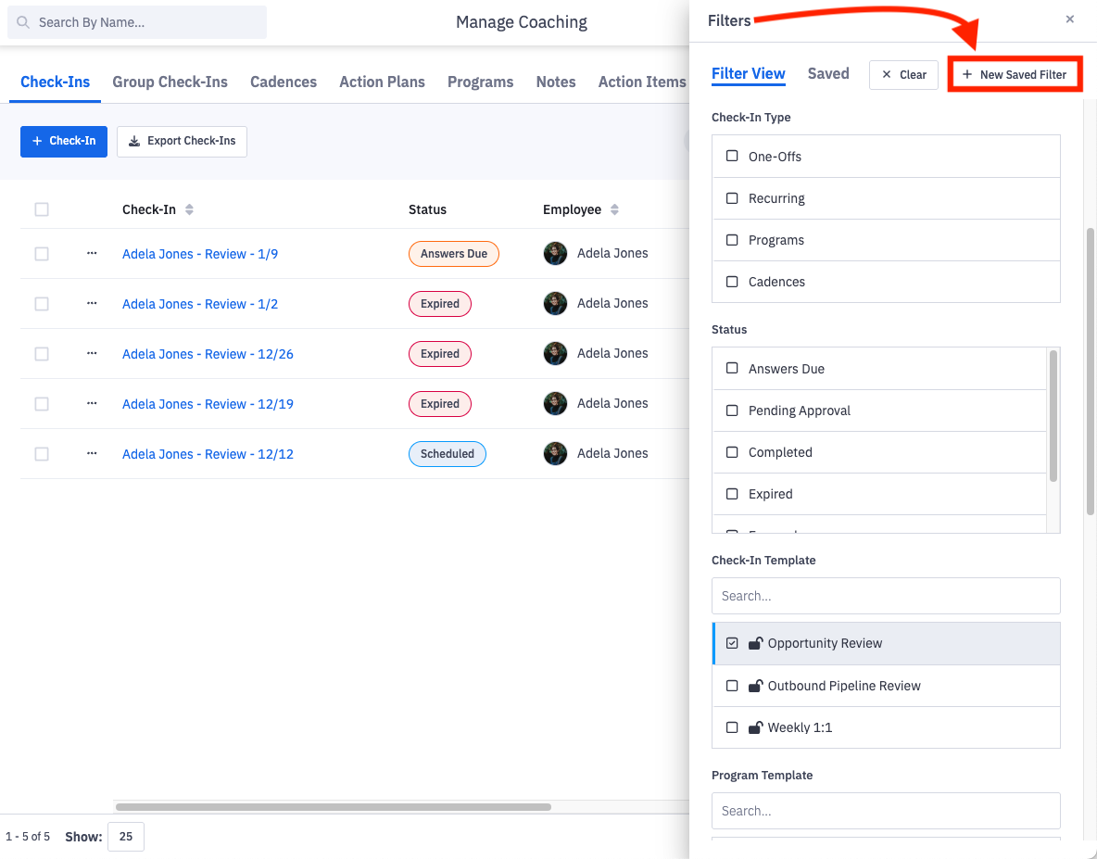Open the Group Check-Ins tab
Screen dimensions: 1097x859
click(170, 82)
